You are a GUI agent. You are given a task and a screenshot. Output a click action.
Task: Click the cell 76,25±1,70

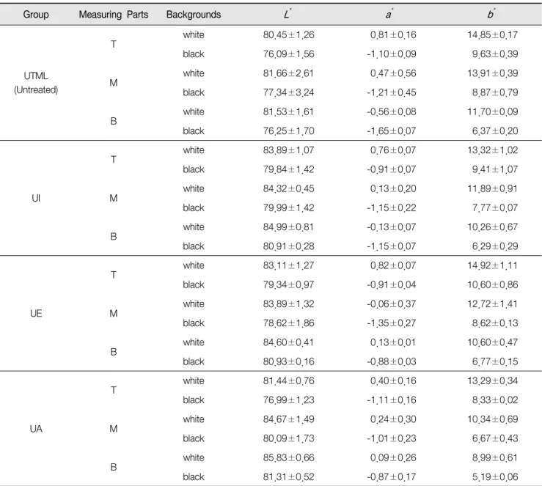click(x=289, y=131)
